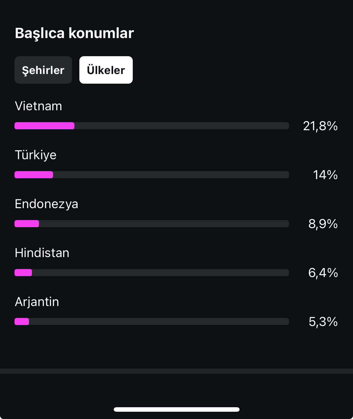
Task: Tap the home indicator bar at bottom
Action: point(176,409)
